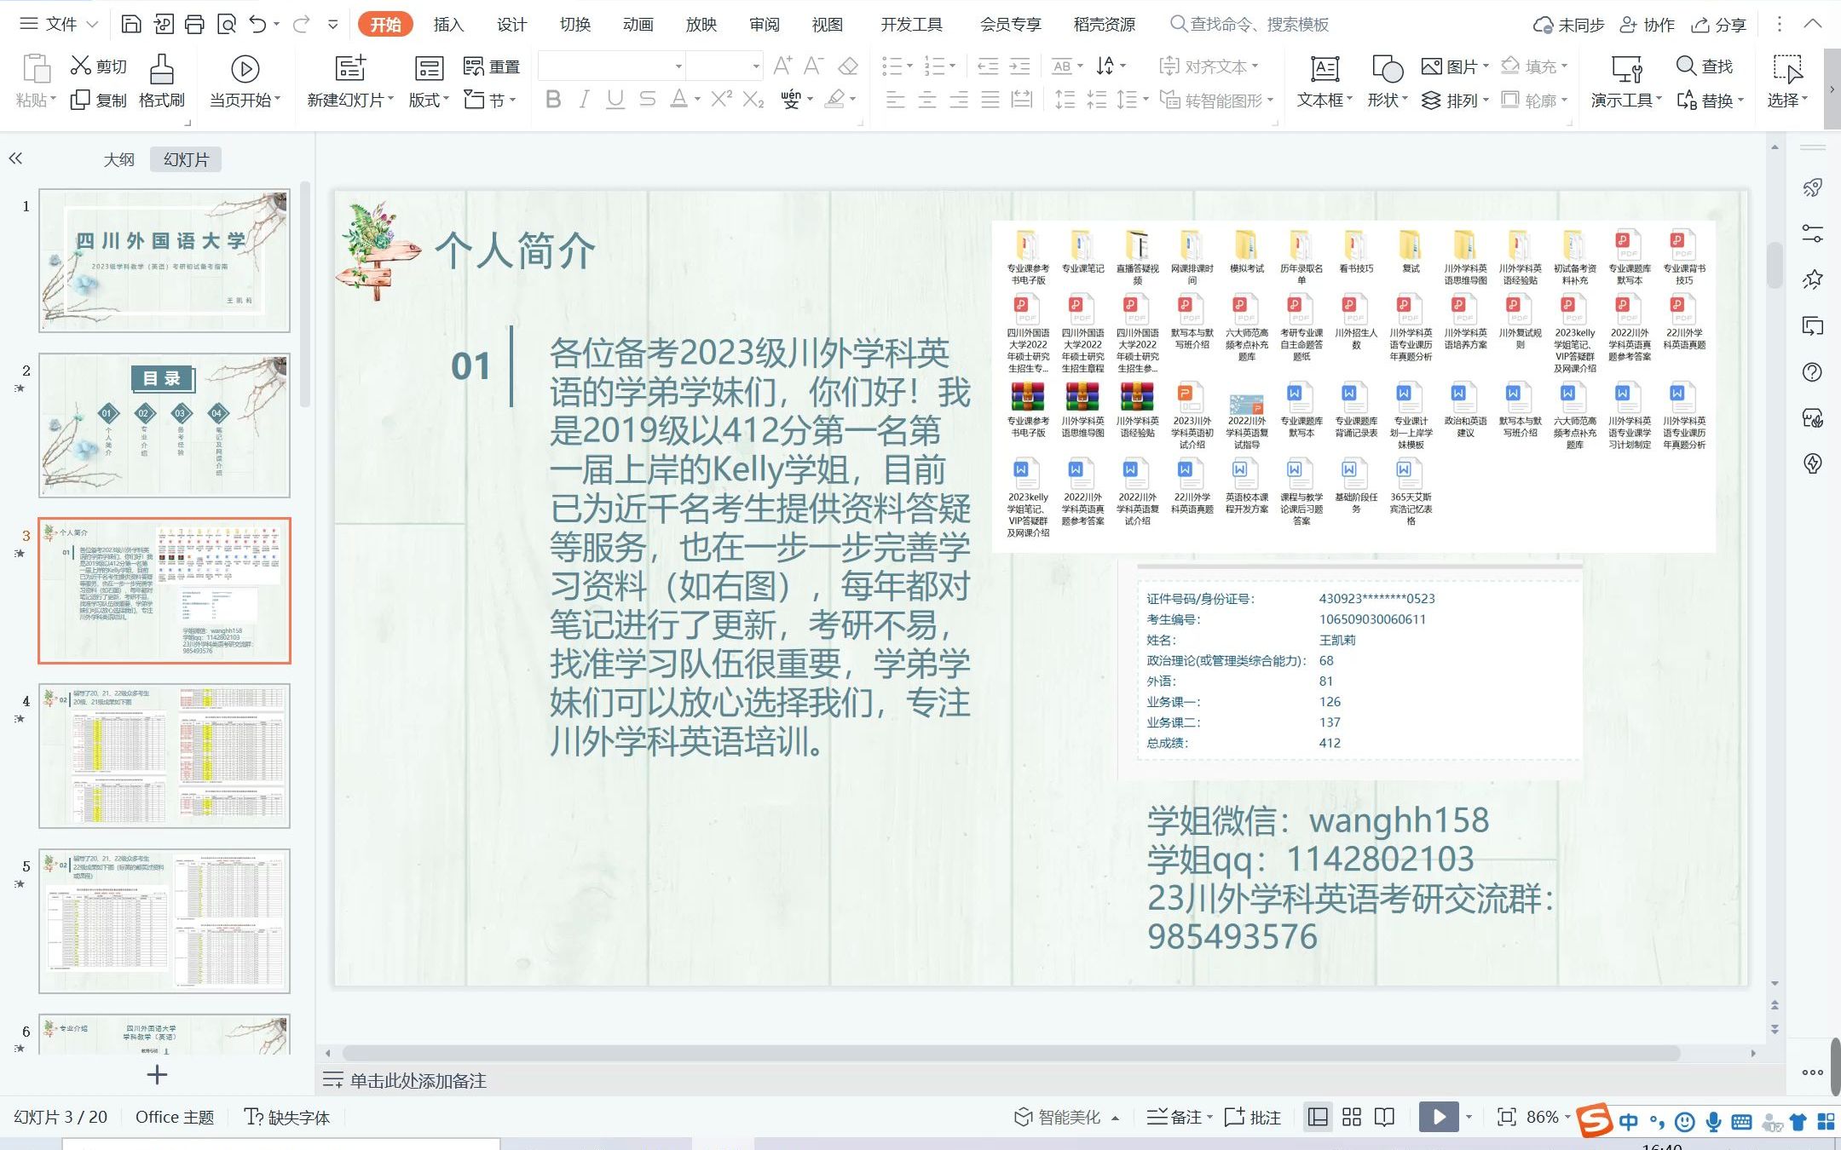The image size is (1841, 1150).
Task: Click the 剪切 cut tool
Action: pos(99,66)
